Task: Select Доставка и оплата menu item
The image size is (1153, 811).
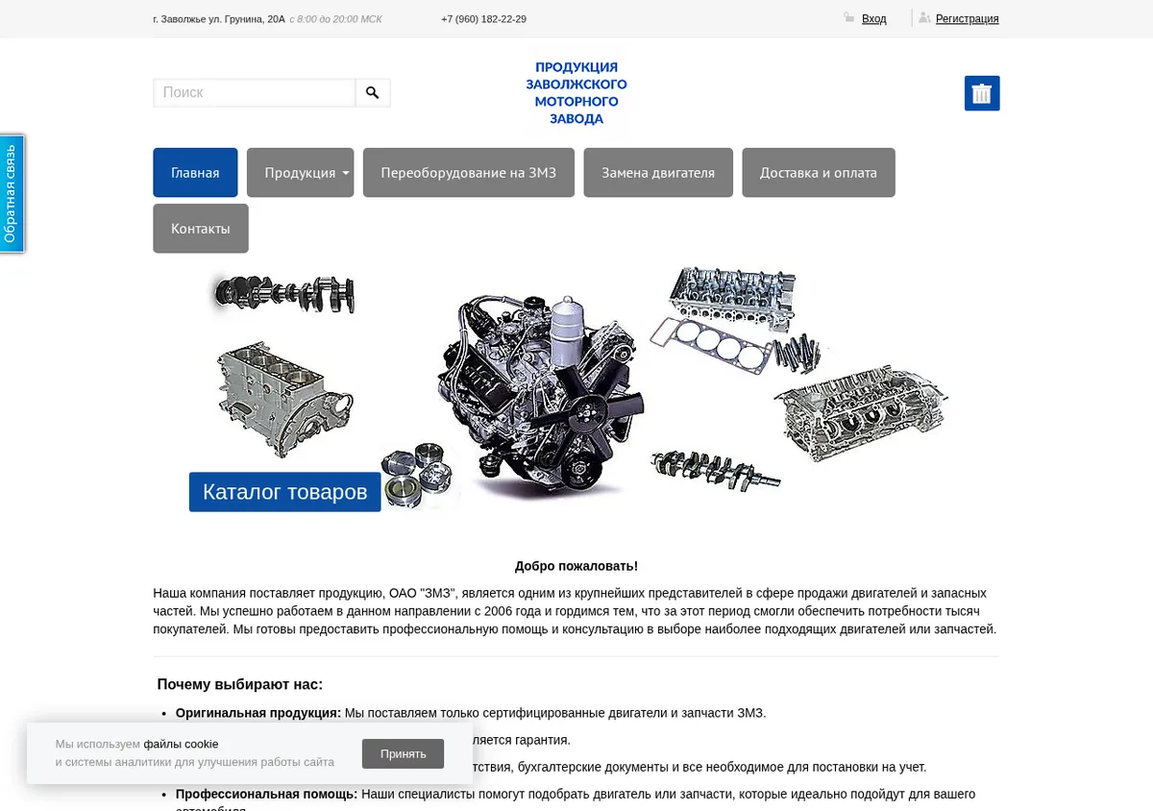Action: [819, 173]
